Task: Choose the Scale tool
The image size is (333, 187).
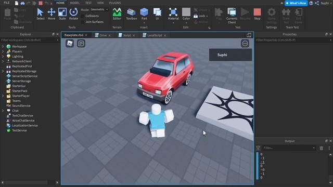Action: coord(62,14)
